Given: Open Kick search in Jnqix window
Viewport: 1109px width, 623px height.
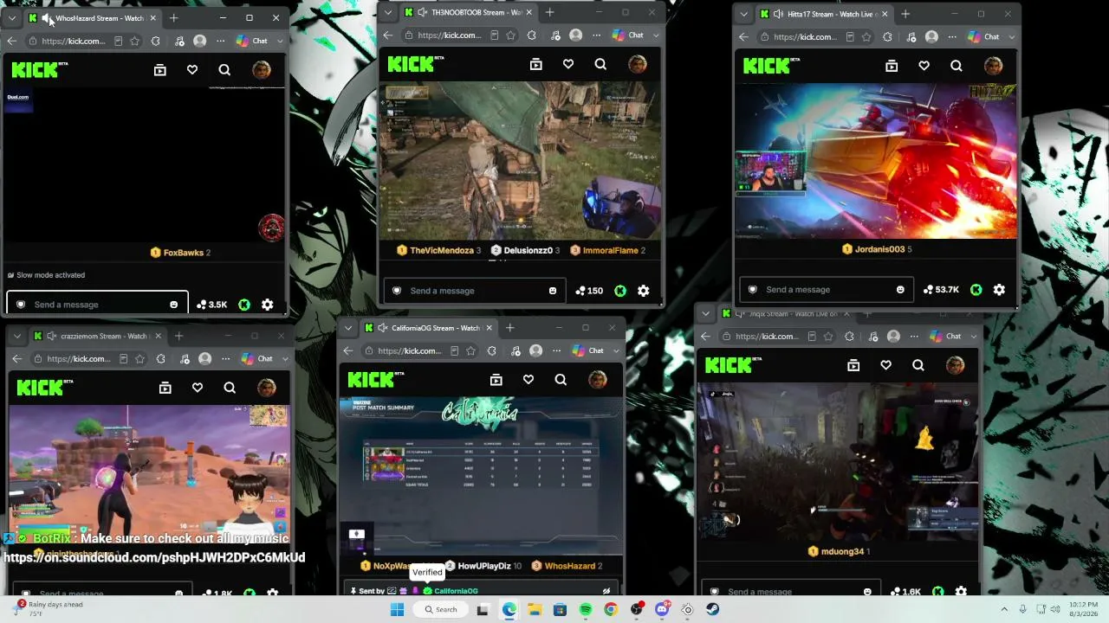Looking at the screenshot, I should tap(918, 365).
